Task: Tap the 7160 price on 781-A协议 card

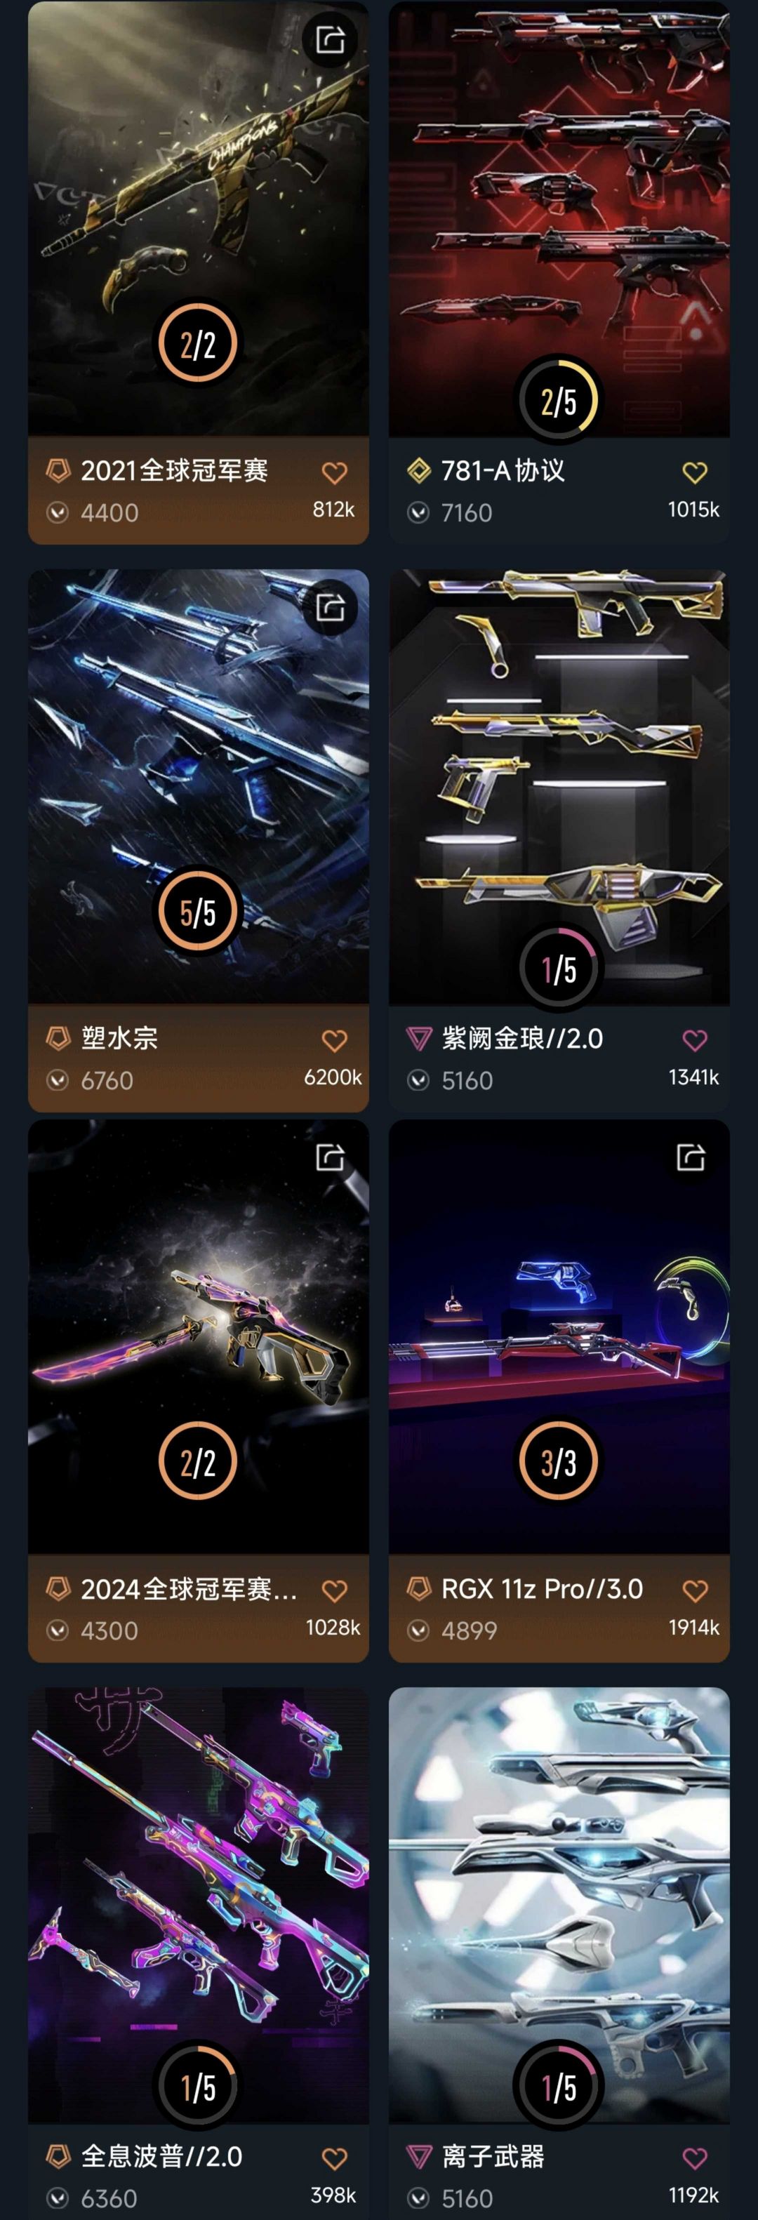Action: [x=466, y=513]
